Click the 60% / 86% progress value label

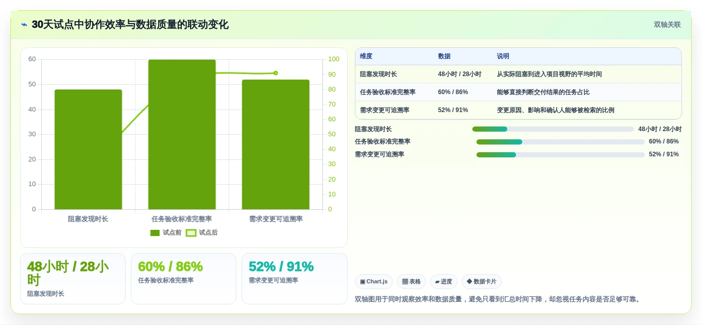point(664,141)
